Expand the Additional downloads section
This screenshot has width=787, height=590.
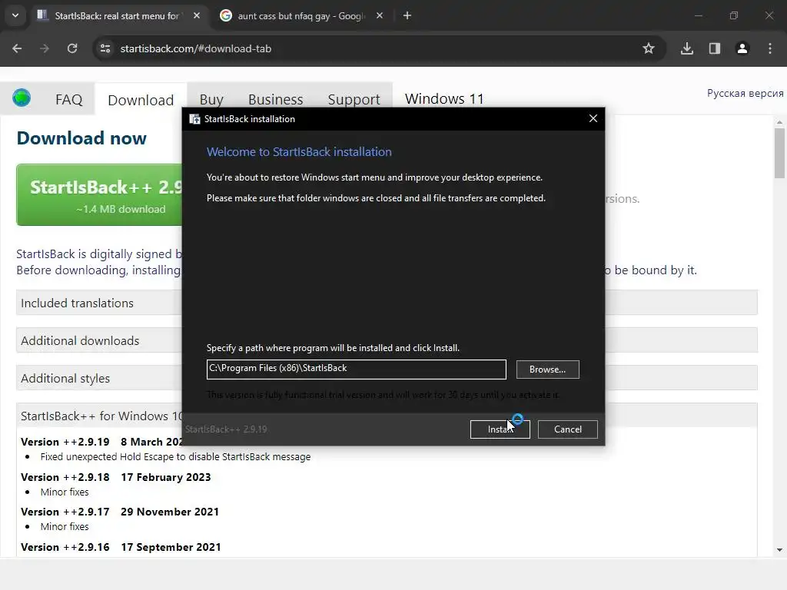(99, 340)
